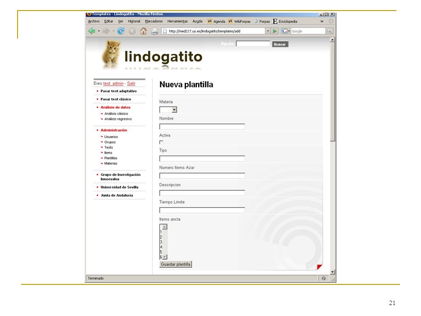Click the search magnifier icon
The width and height of the screenshot is (421, 316).
click(329, 31)
